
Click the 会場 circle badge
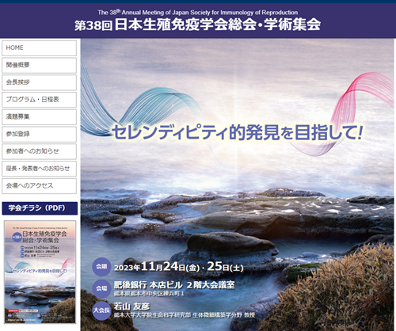(x=101, y=288)
